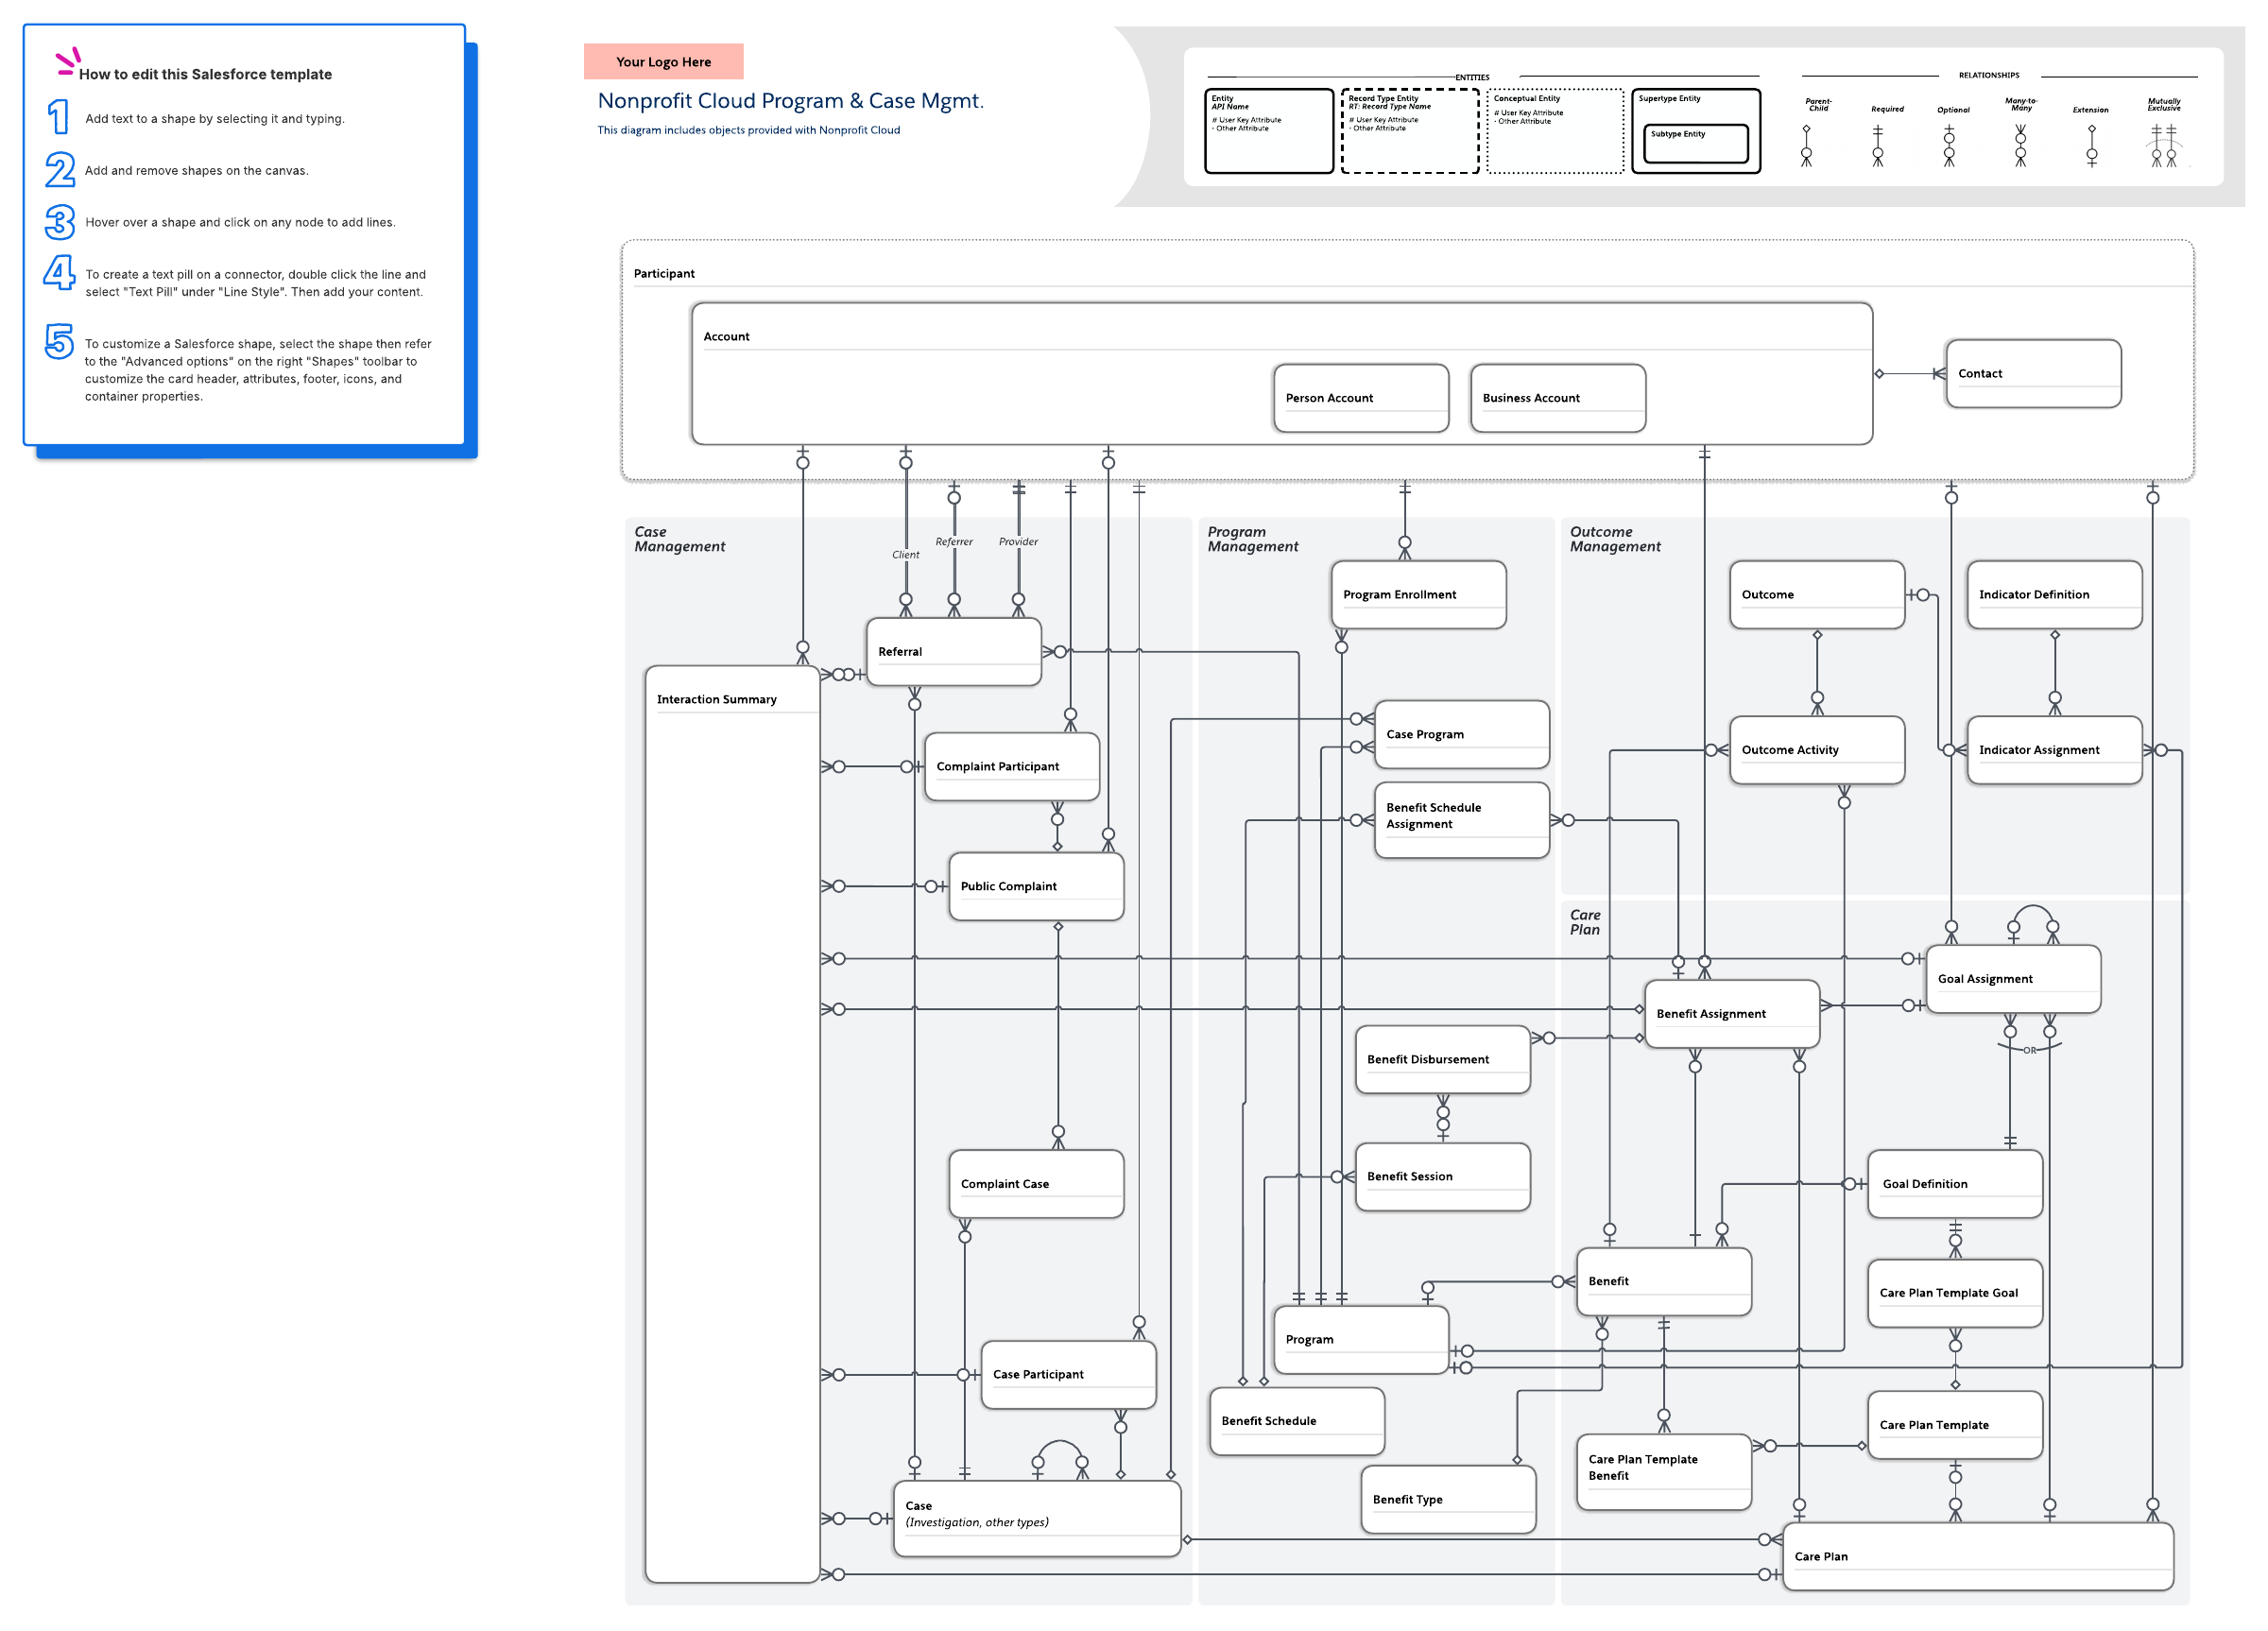Click the blue number 3 step icon
Image resolution: width=2268 pixels, height=1631 pixels.
click(60, 222)
